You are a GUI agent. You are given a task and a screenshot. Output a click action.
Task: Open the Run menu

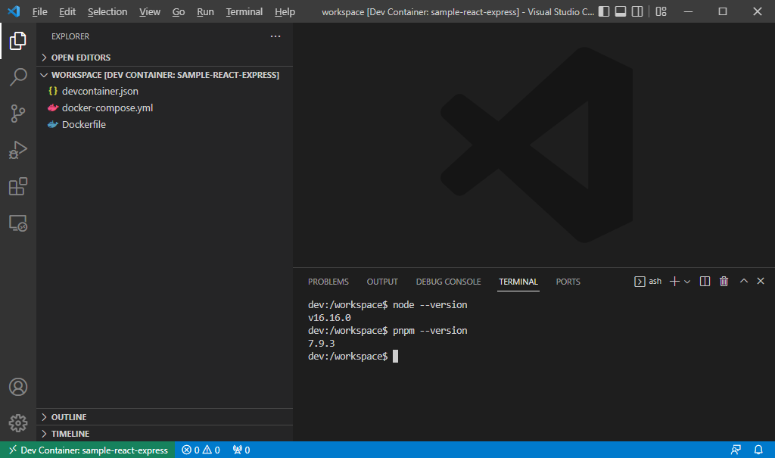205,11
